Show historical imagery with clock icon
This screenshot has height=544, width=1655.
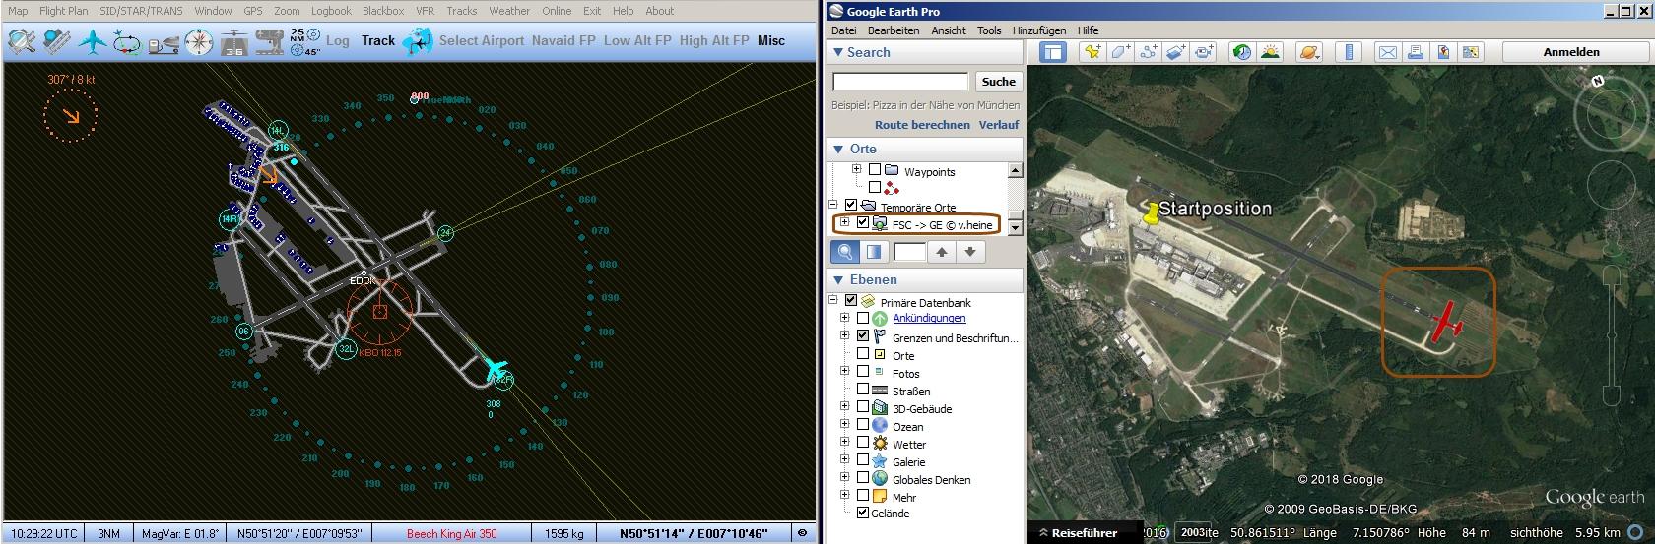pyautogui.click(x=1242, y=52)
